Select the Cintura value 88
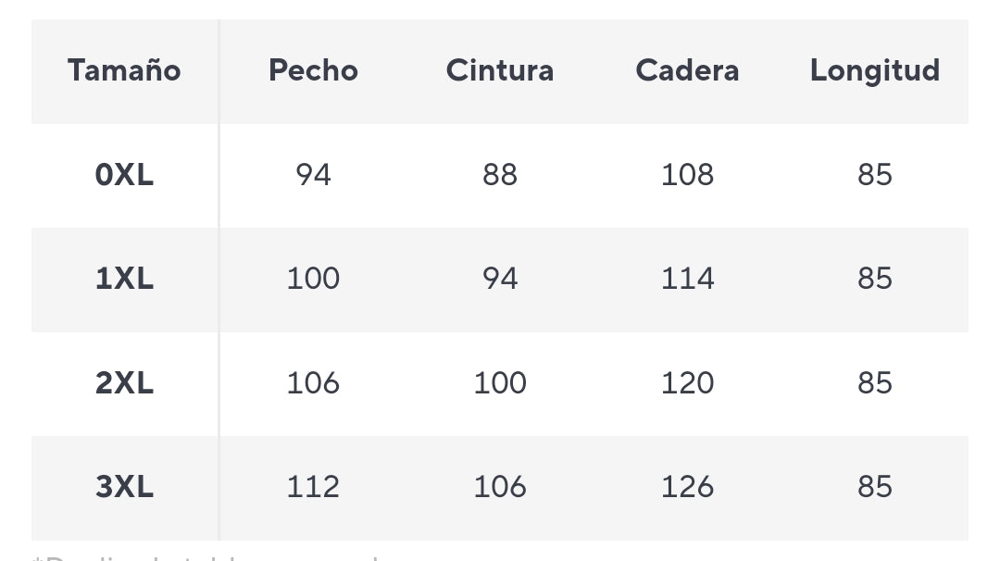Image resolution: width=1000 pixels, height=561 pixels. [500, 175]
